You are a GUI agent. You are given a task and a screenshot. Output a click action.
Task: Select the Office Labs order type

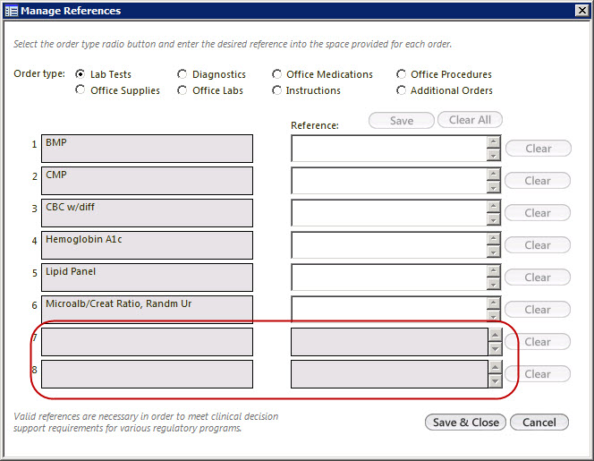tap(182, 90)
